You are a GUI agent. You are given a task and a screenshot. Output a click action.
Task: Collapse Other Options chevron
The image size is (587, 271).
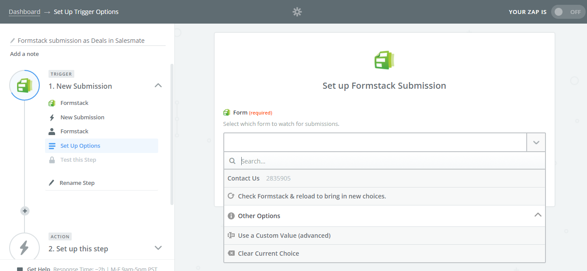[538, 215]
